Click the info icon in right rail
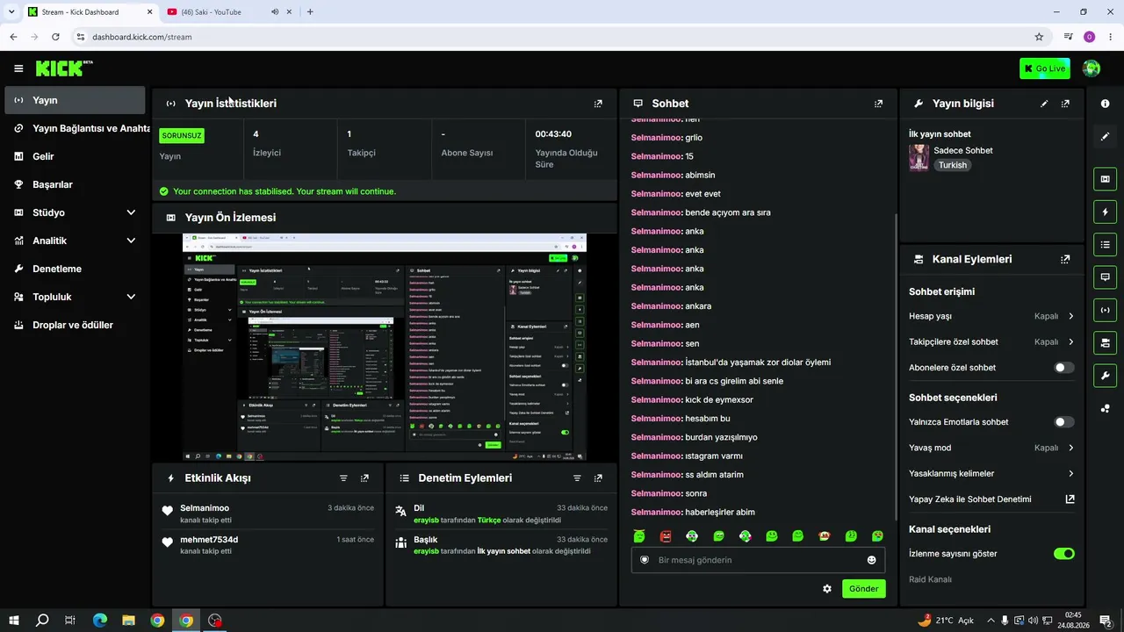 click(1105, 104)
